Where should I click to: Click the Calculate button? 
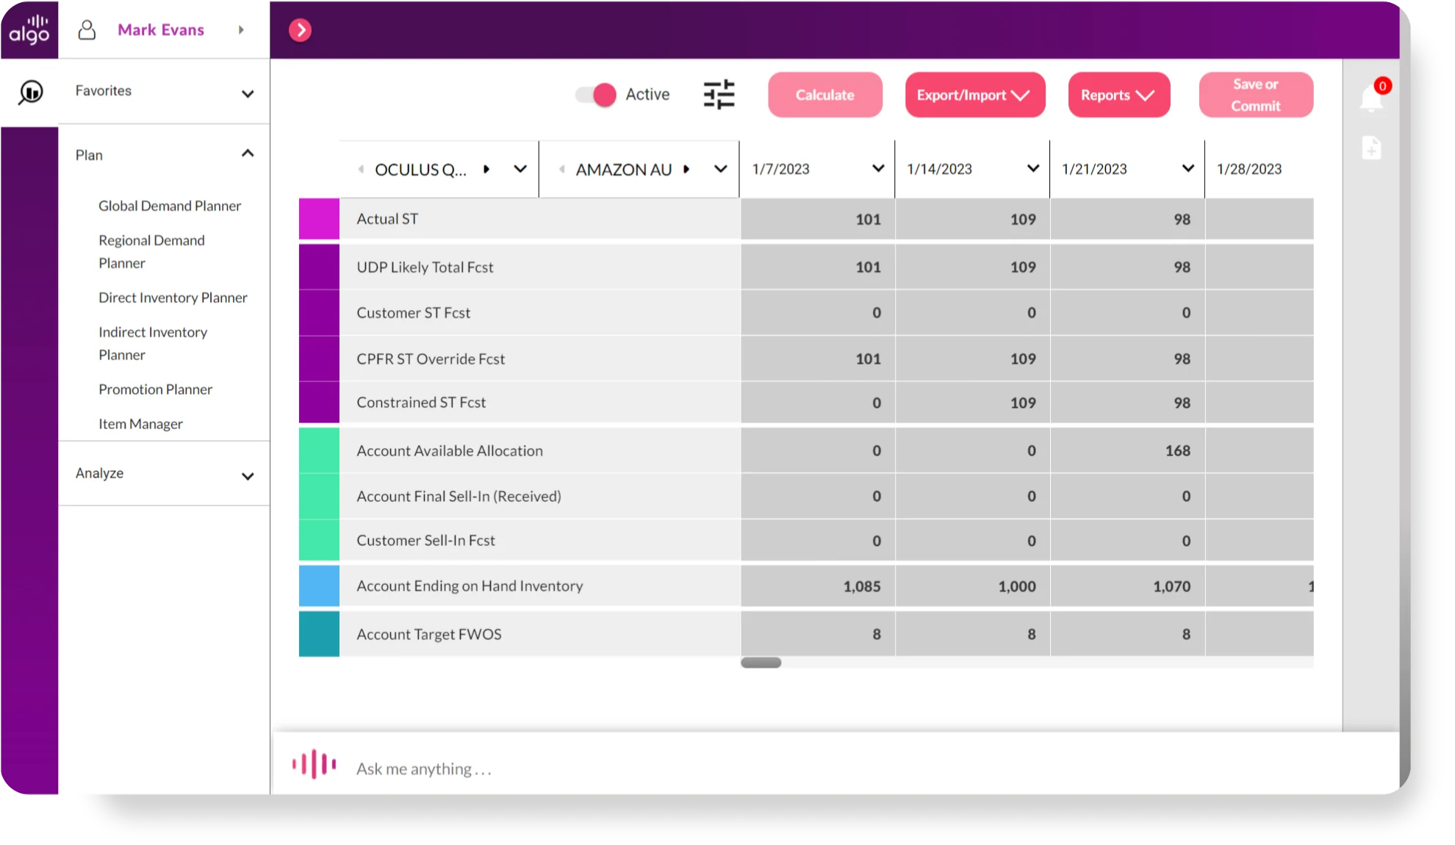pos(825,95)
